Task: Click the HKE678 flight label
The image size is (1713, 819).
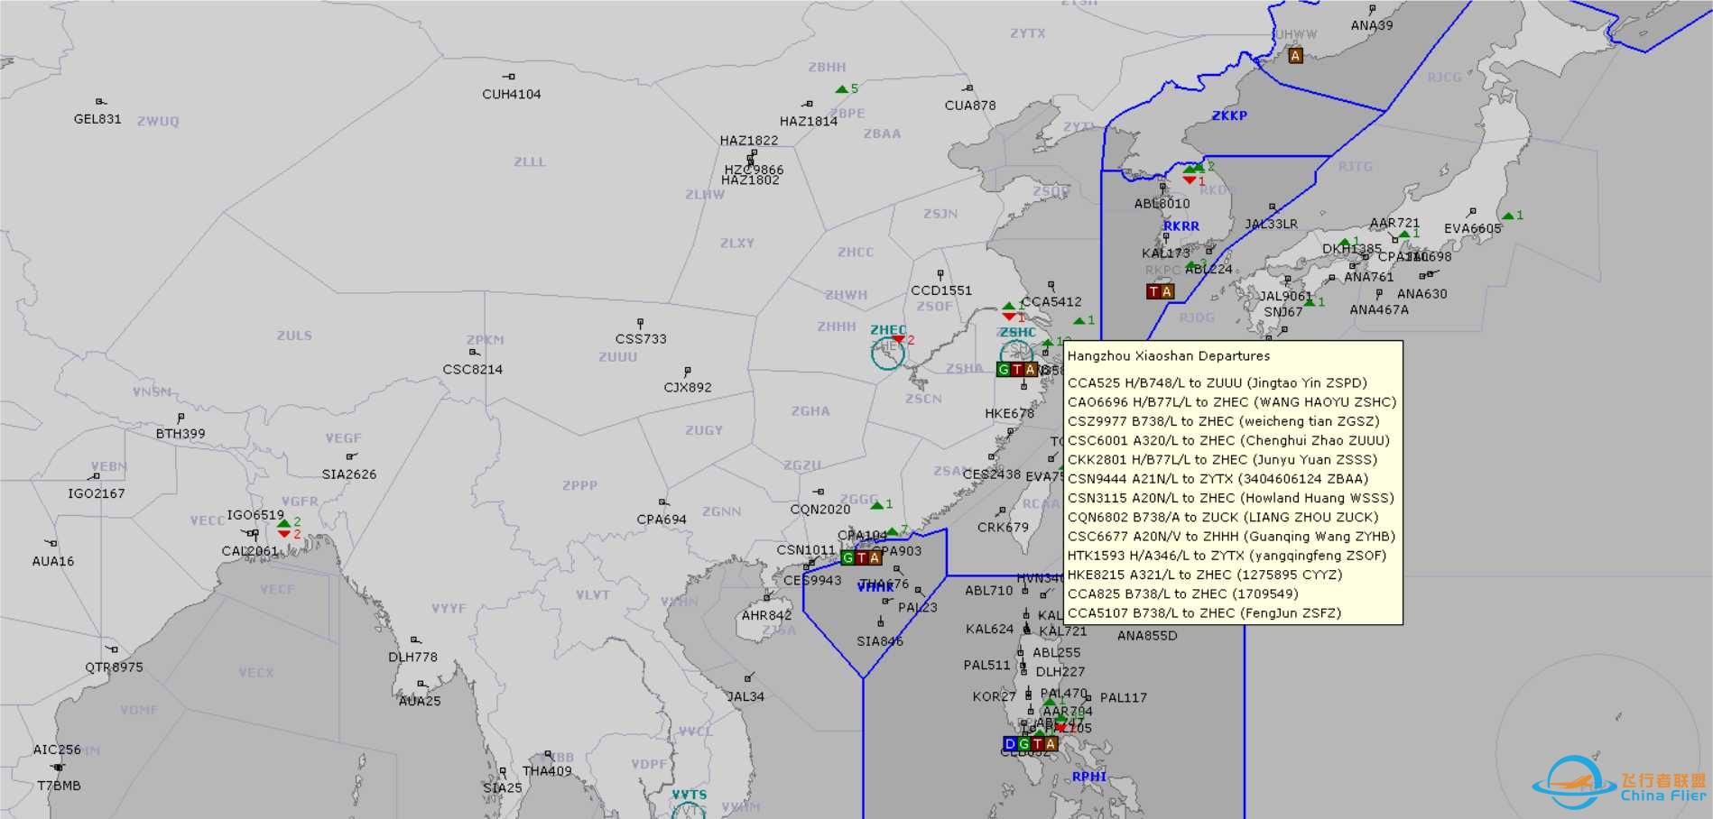Action: click(1010, 413)
